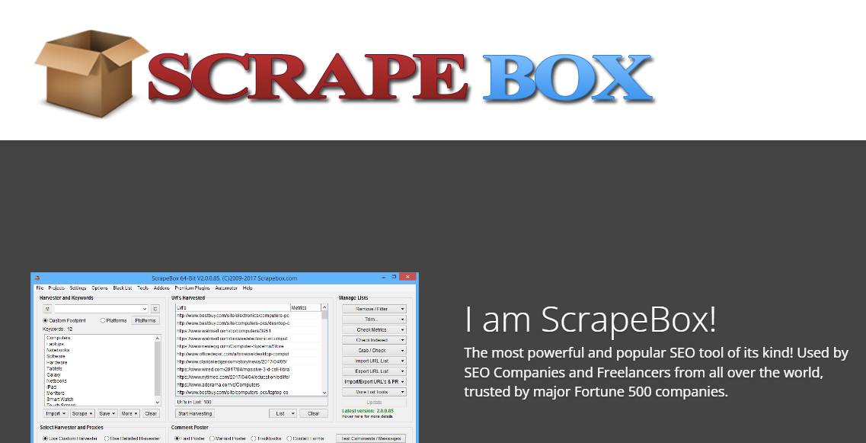Select the Tablets keyword
866x443 pixels.
click(x=54, y=369)
